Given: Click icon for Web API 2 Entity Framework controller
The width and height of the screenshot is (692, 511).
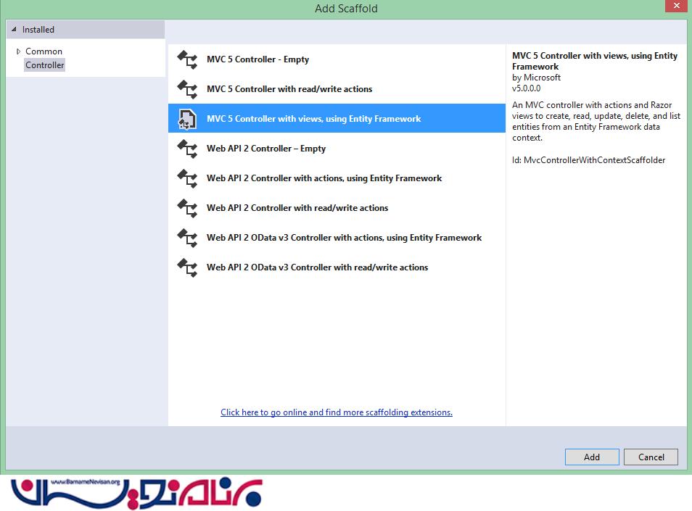Looking at the screenshot, I should pyautogui.click(x=187, y=178).
